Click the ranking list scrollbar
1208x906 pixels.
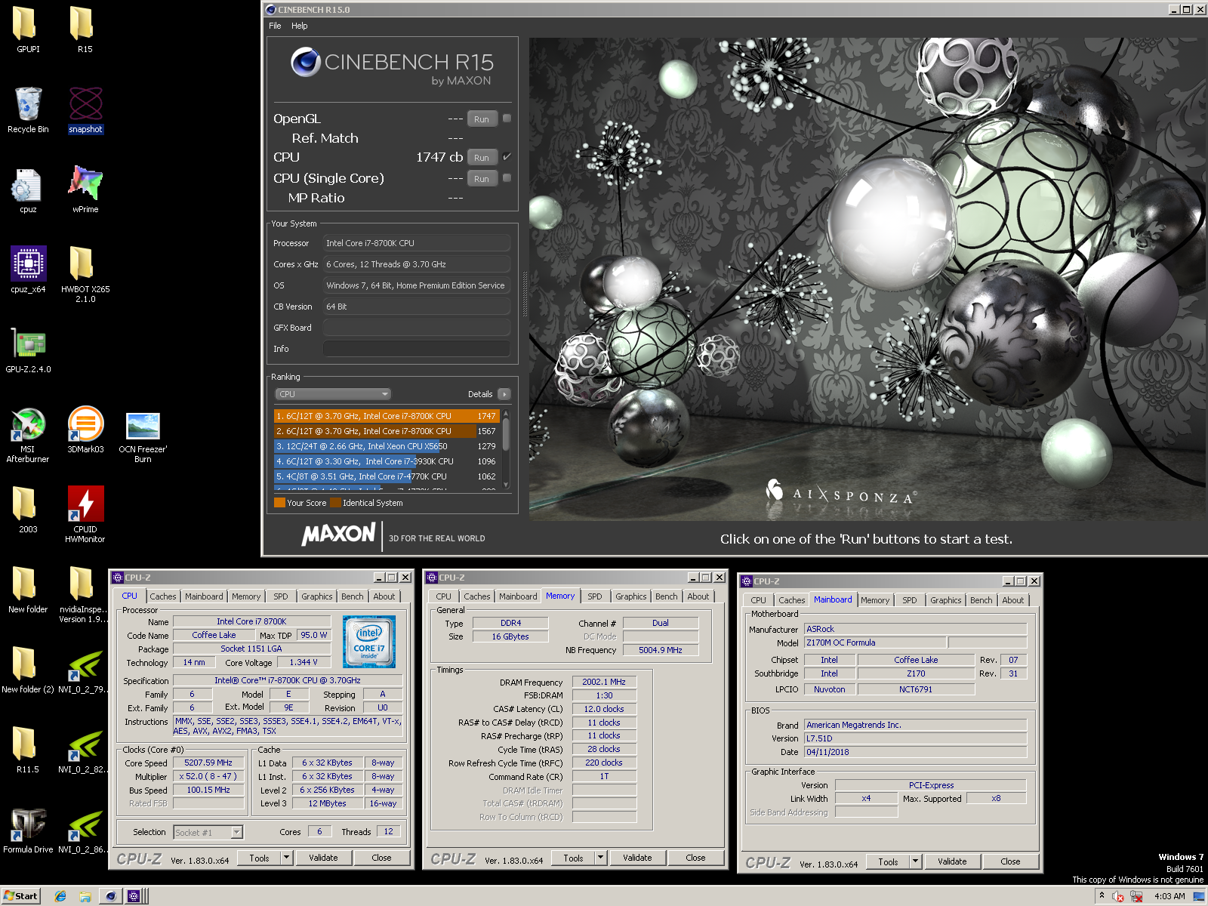(x=506, y=449)
